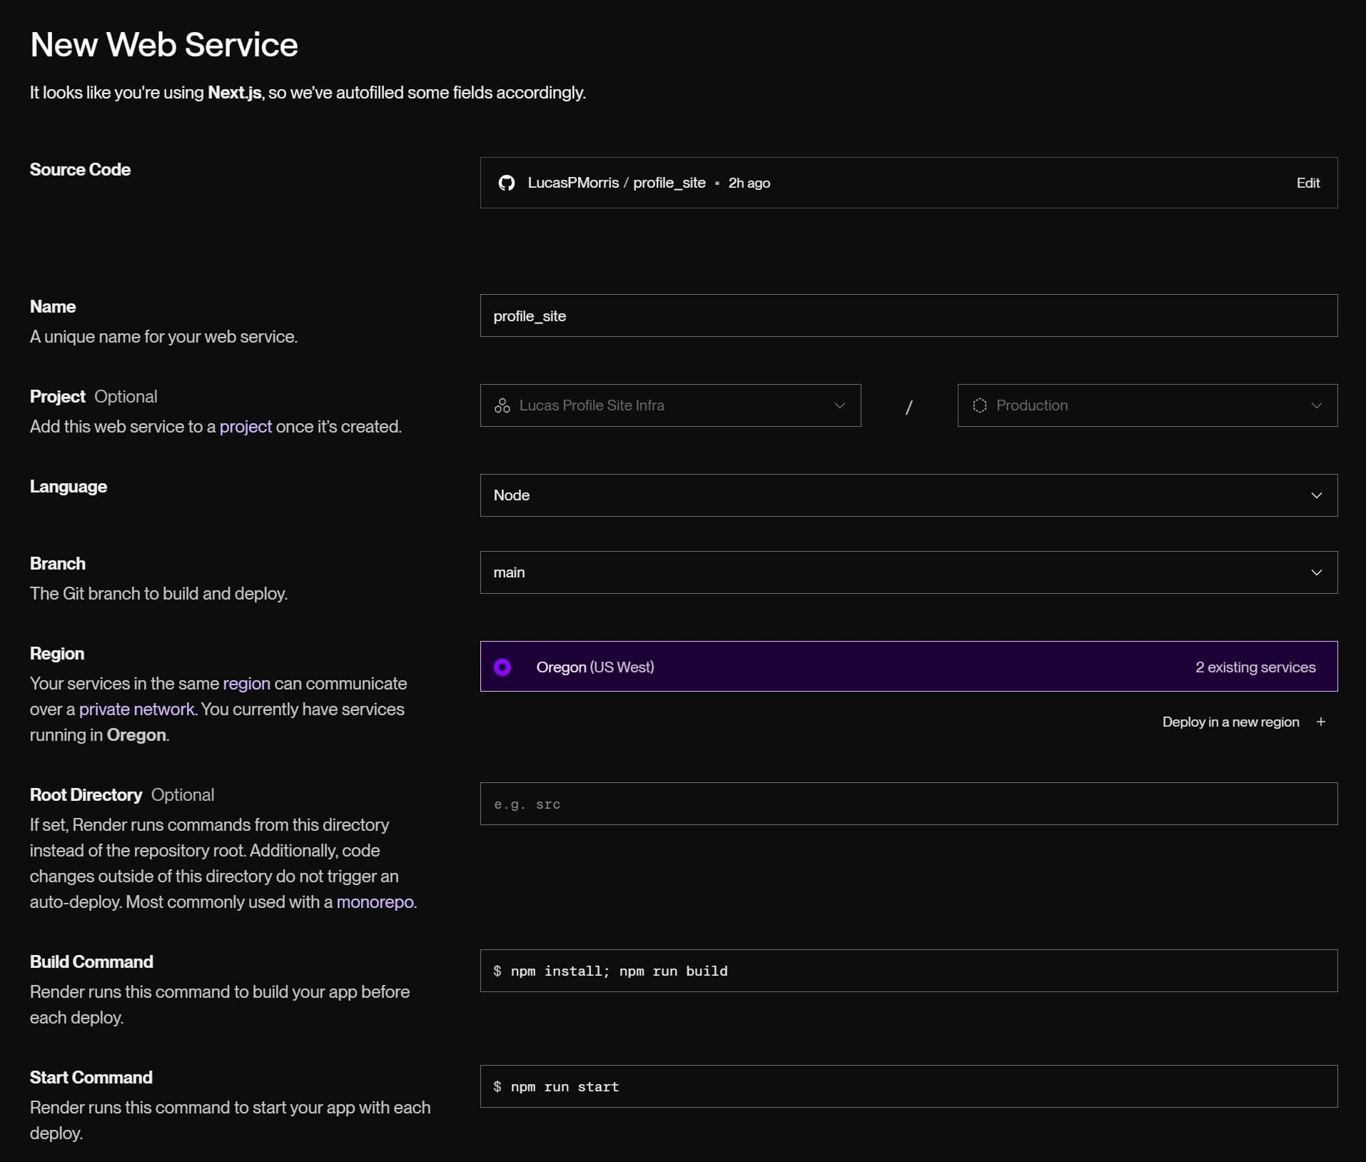The height and width of the screenshot is (1162, 1366).
Task: Expand the Production environment dropdown
Action: [x=1147, y=405]
